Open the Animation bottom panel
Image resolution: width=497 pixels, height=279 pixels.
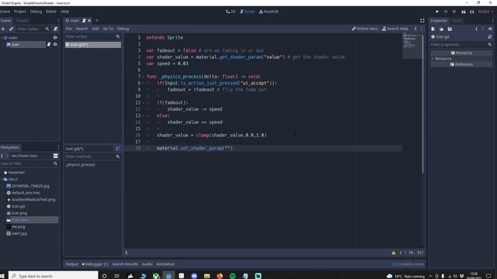(x=165, y=264)
